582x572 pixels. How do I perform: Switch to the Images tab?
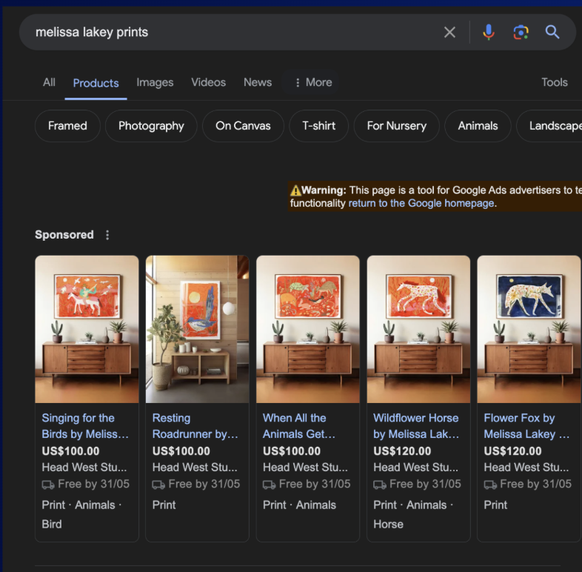(155, 82)
